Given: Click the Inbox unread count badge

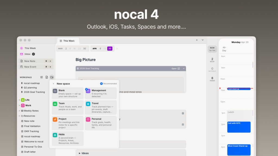Looking at the screenshot, I should pos(33,54).
